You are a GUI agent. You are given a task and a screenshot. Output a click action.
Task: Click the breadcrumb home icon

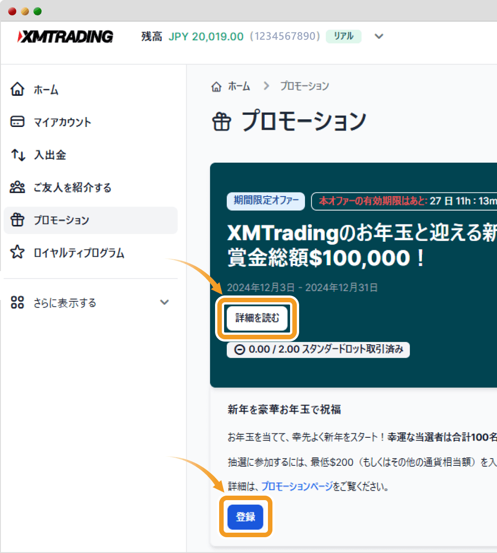(216, 86)
